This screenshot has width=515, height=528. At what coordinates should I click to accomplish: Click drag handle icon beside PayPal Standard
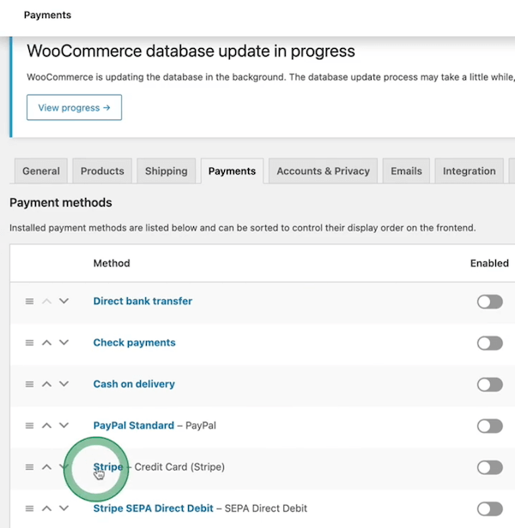coord(29,426)
